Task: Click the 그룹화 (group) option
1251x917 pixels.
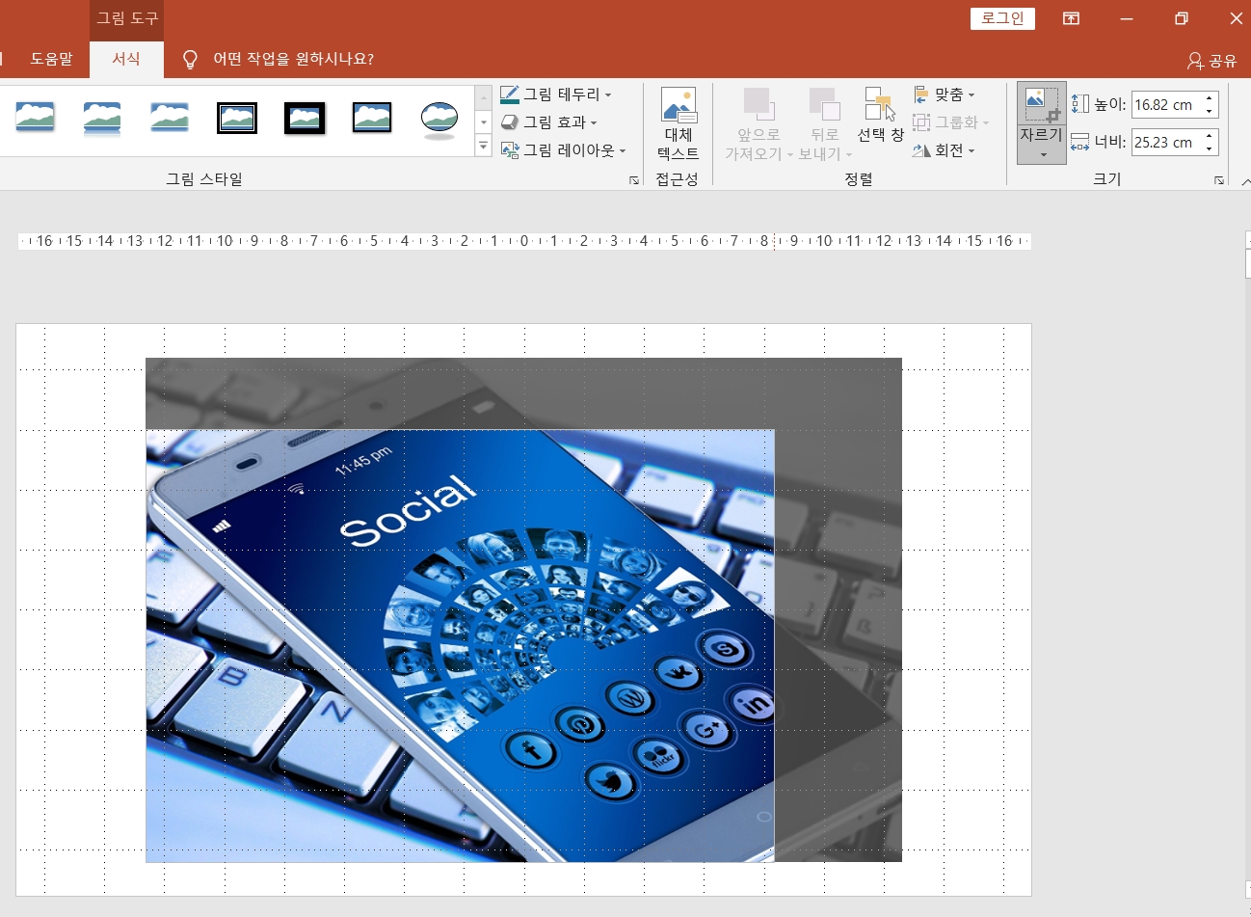Action: (x=951, y=122)
